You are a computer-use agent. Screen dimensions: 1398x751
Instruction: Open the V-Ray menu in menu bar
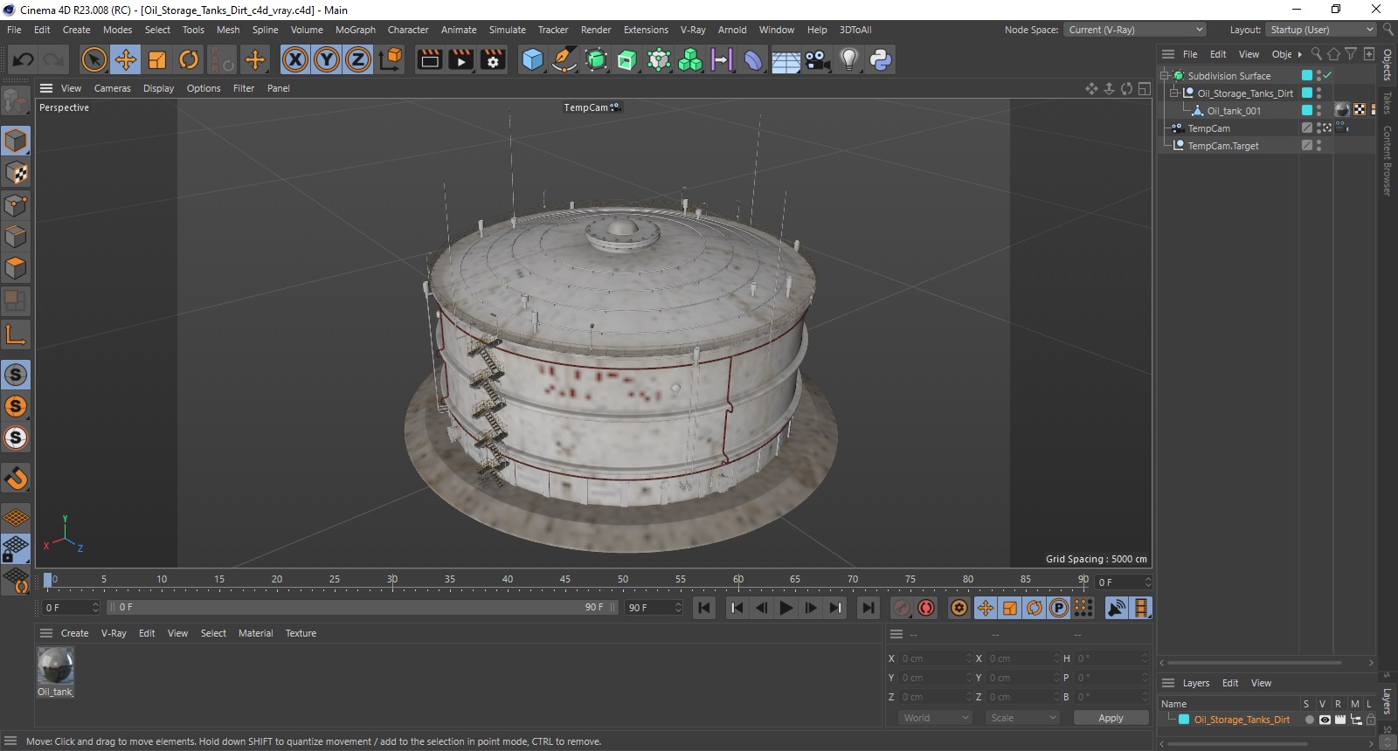[693, 30]
